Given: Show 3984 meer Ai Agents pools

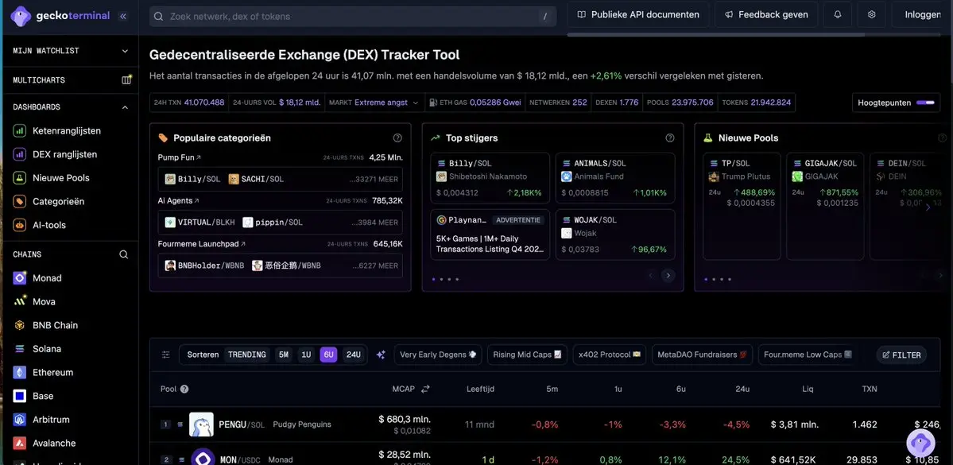Looking at the screenshot, I should coord(376,223).
